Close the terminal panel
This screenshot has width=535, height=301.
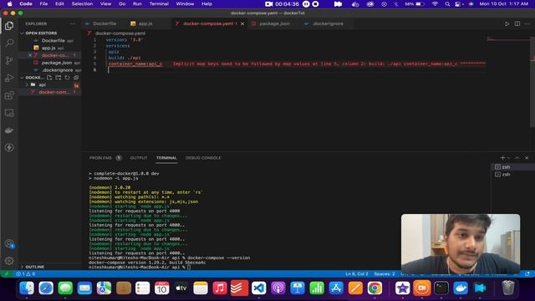[527, 158]
